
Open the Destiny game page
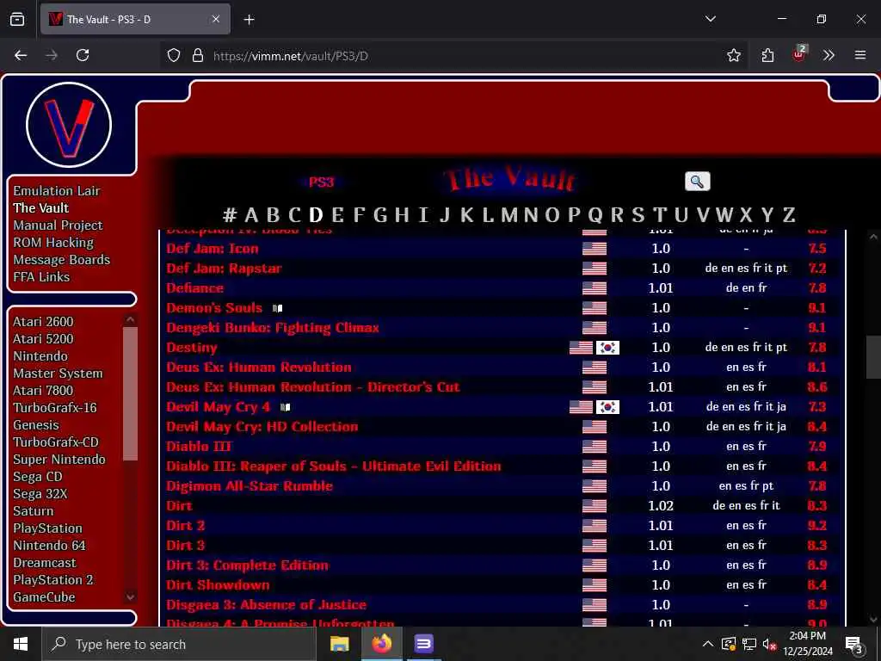pos(192,348)
